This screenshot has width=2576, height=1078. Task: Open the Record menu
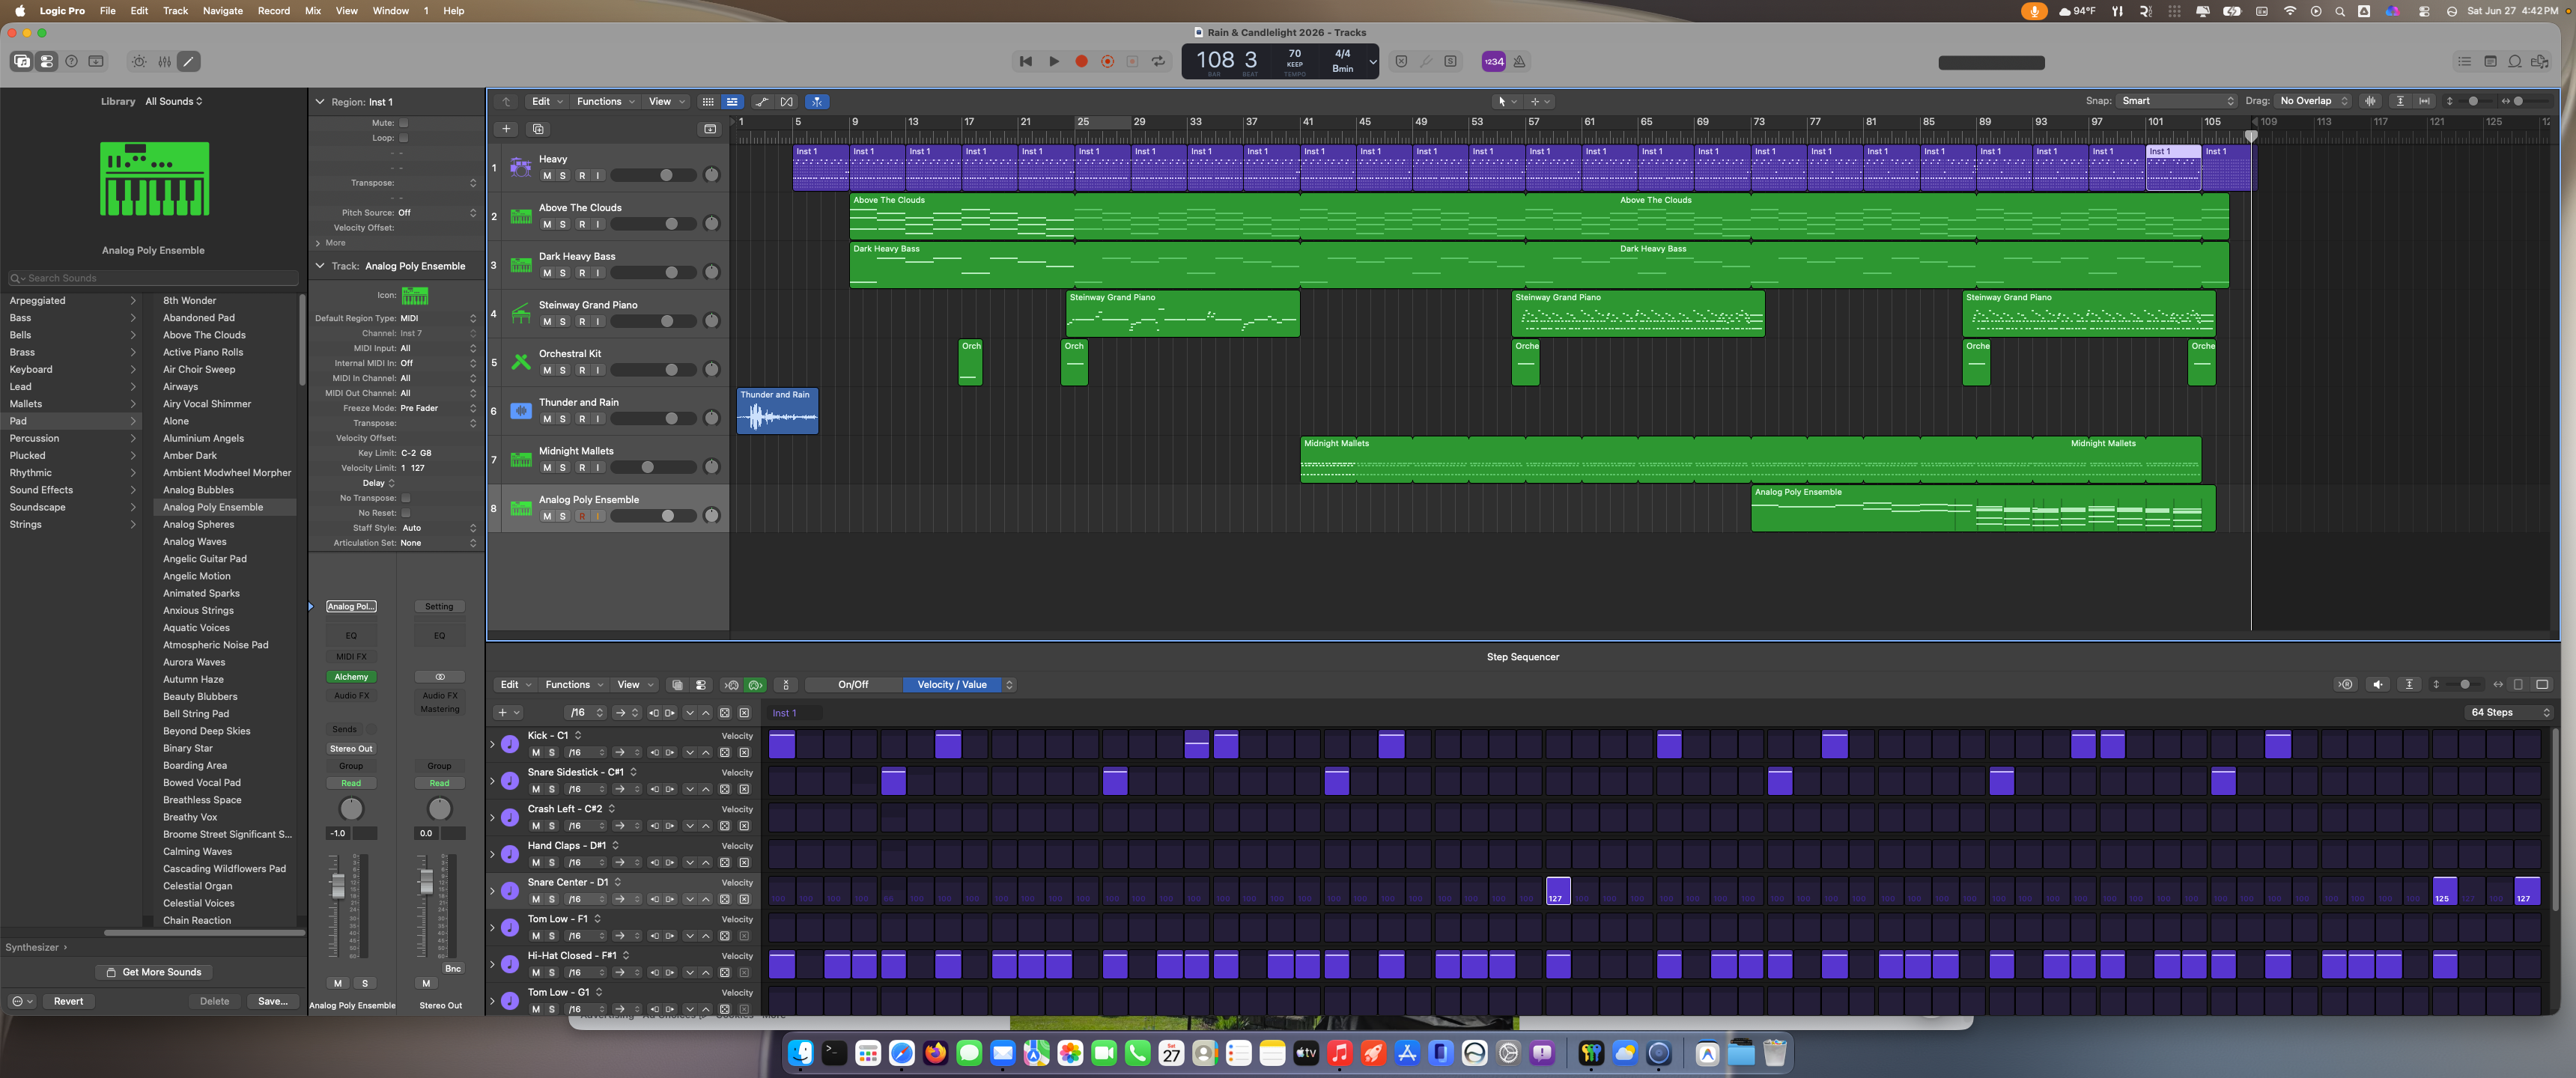[x=273, y=11]
